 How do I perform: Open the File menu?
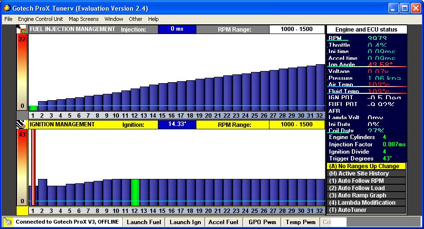pos(9,19)
